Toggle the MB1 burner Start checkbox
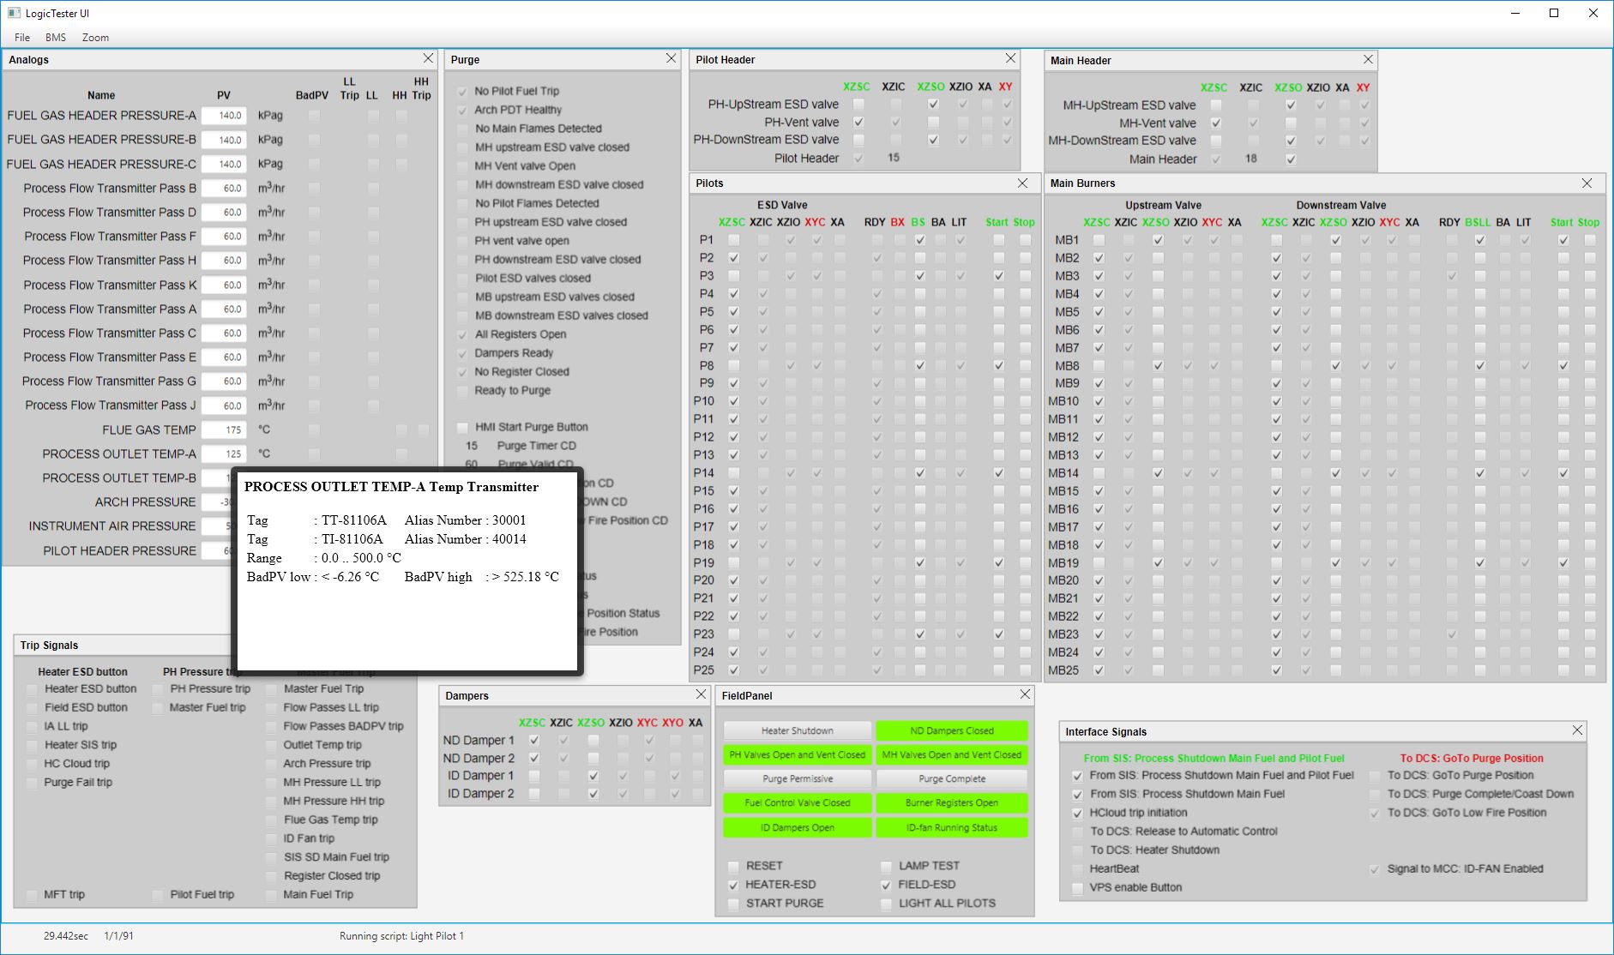The image size is (1614, 955). click(x=1563, y=240)
